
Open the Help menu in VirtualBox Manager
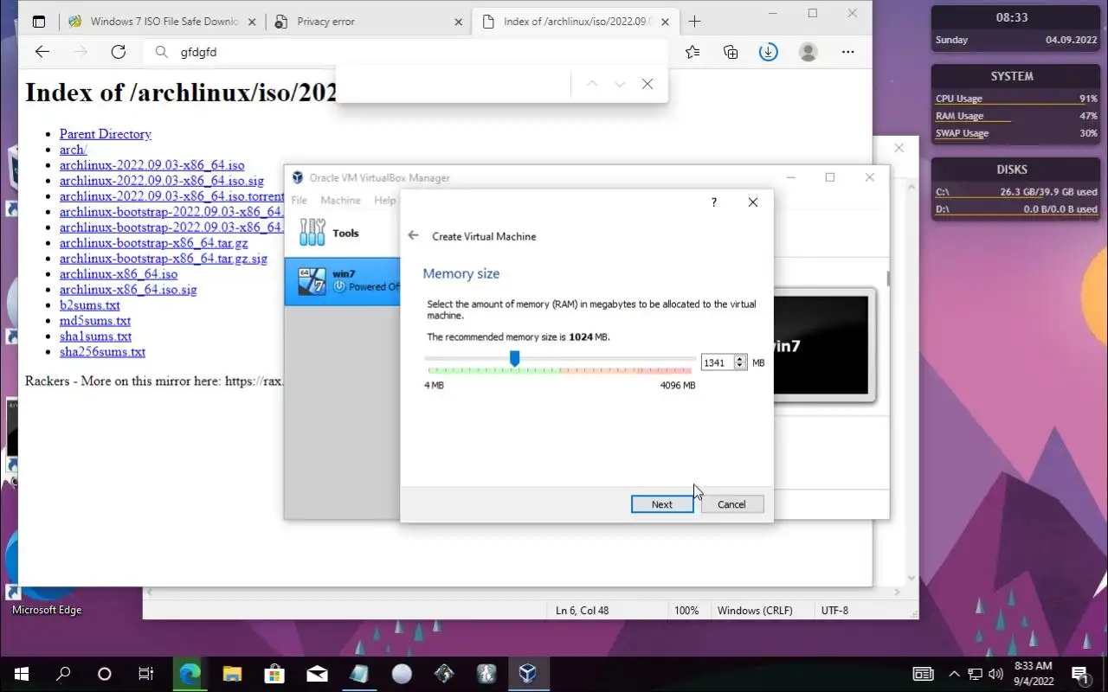[x=384, y=200]
